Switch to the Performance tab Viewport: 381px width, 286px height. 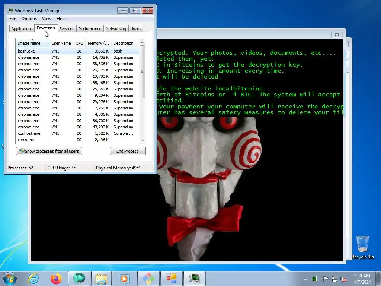(x=90, y=29)
